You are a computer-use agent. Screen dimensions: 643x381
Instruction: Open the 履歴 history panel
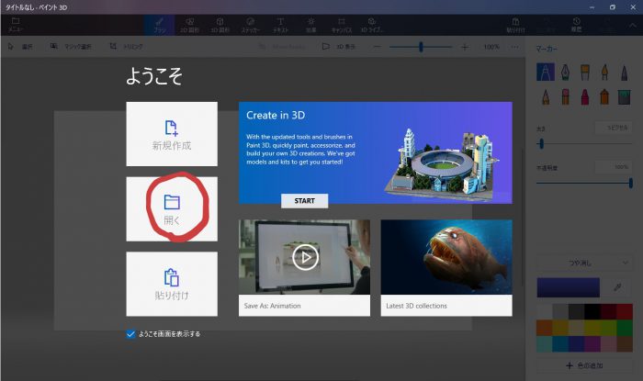(x=576, y=25)
